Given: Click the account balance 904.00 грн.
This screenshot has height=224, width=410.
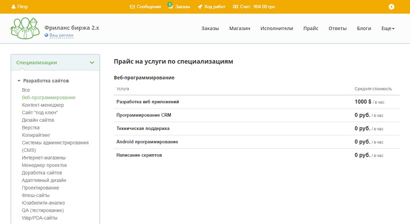Looking at the screenshot, I should [x=265, y=7].
